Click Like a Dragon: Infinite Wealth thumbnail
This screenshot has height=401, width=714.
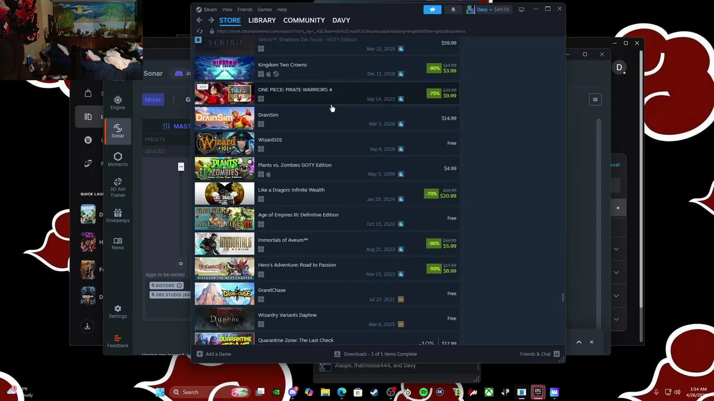(224, 194)
